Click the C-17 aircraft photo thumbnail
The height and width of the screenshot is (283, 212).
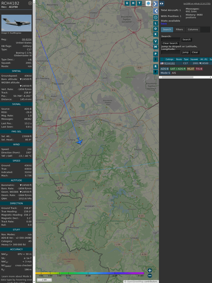tap(16, 23)
